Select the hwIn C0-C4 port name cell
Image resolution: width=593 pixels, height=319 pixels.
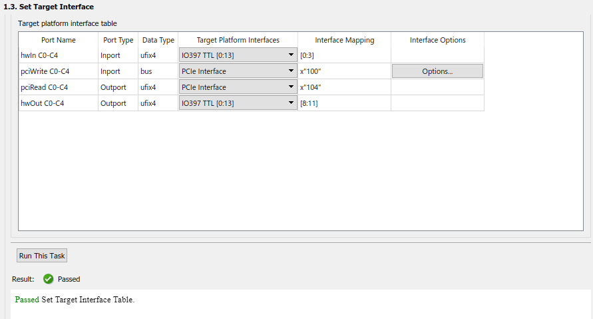coord(59,55)
